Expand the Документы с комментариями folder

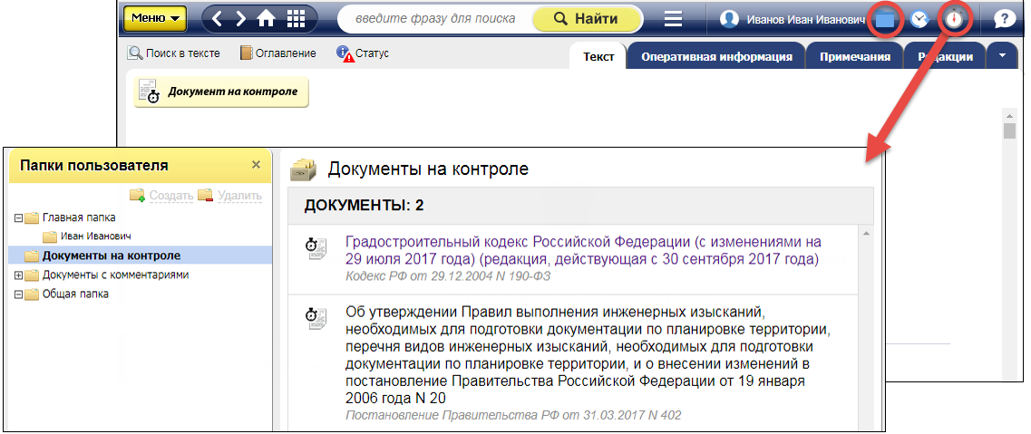click(x=18, y=275)
